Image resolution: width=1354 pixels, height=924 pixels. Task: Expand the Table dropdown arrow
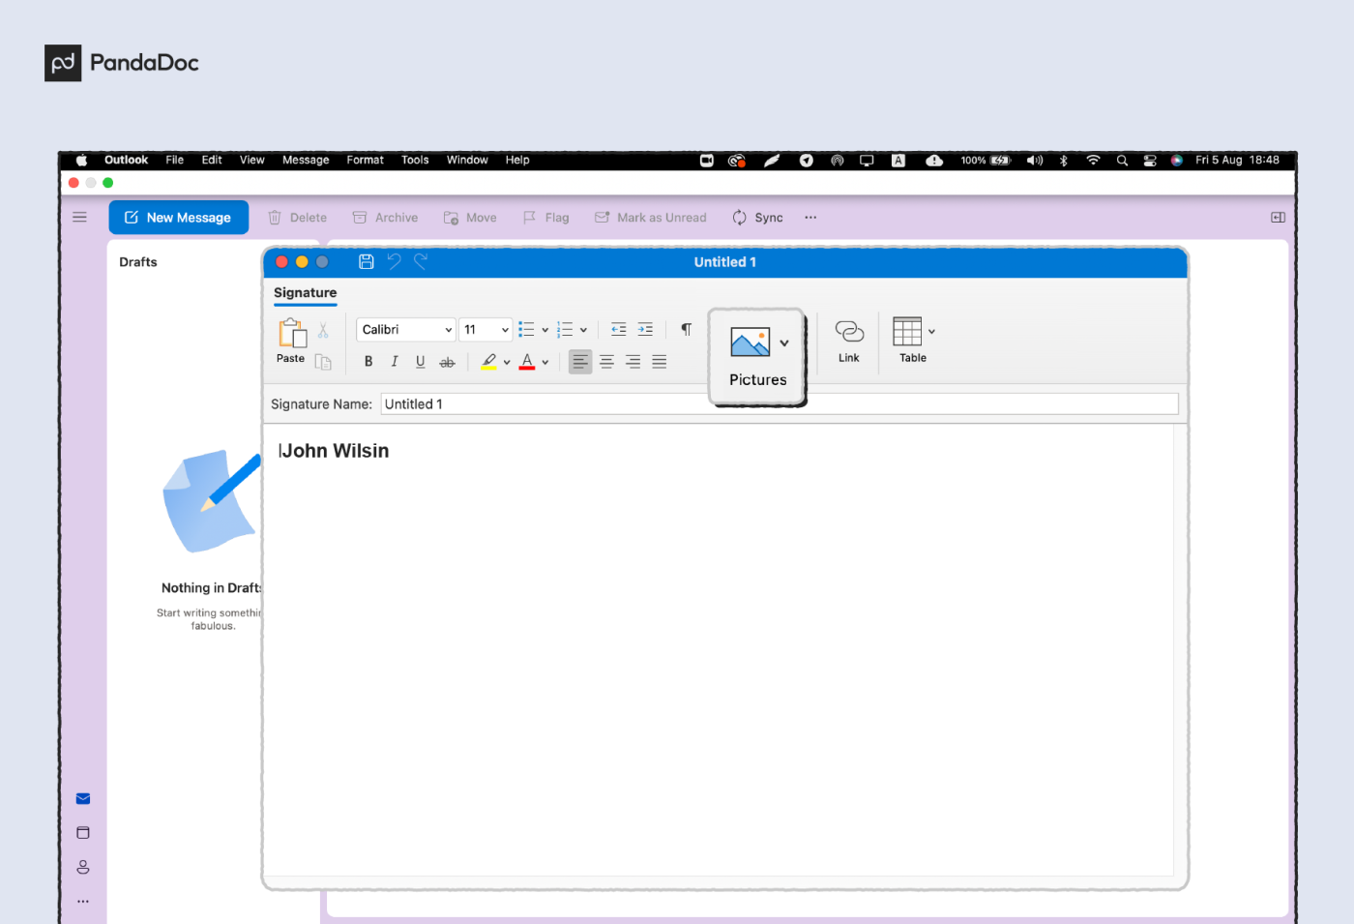(x=932, y=332)
